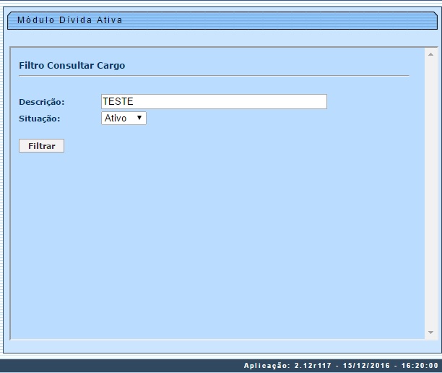Click the word TESTE in the description field
Screen dimensions: 442x373
(x=118, y=102)
